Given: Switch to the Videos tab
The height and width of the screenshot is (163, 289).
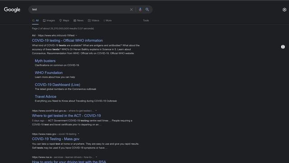Looking at the screenshot, I should (93, 20).
